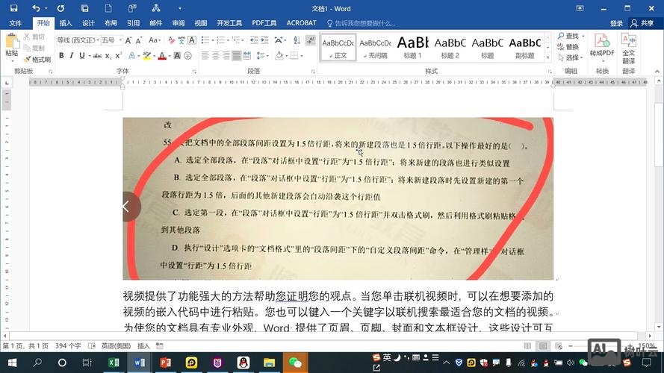
Task: Open the Windows Start menu
Action: coord(12,363)
